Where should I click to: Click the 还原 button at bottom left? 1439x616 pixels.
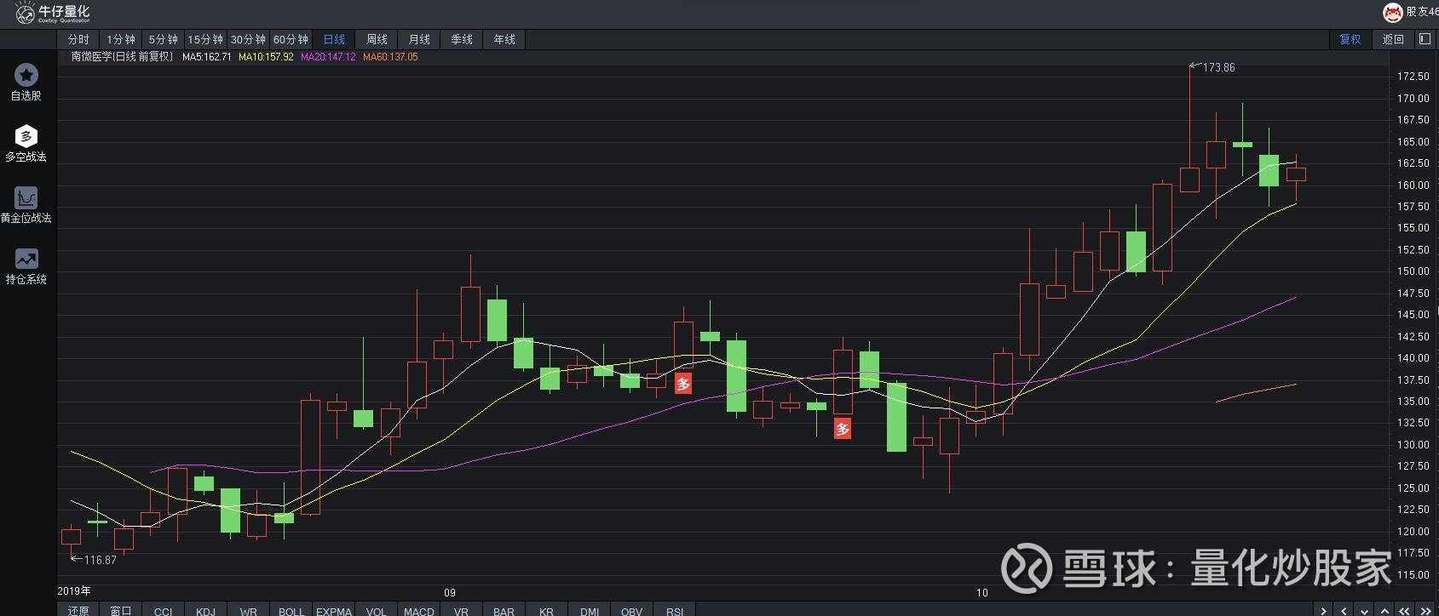[78, 610]
